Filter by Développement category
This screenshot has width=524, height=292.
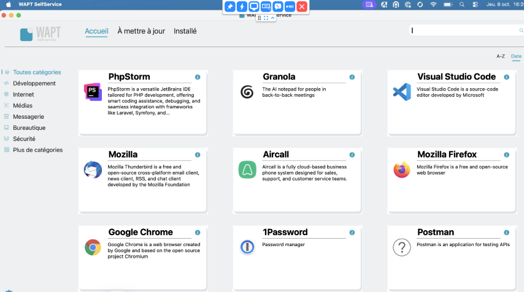tap(34, 83)
